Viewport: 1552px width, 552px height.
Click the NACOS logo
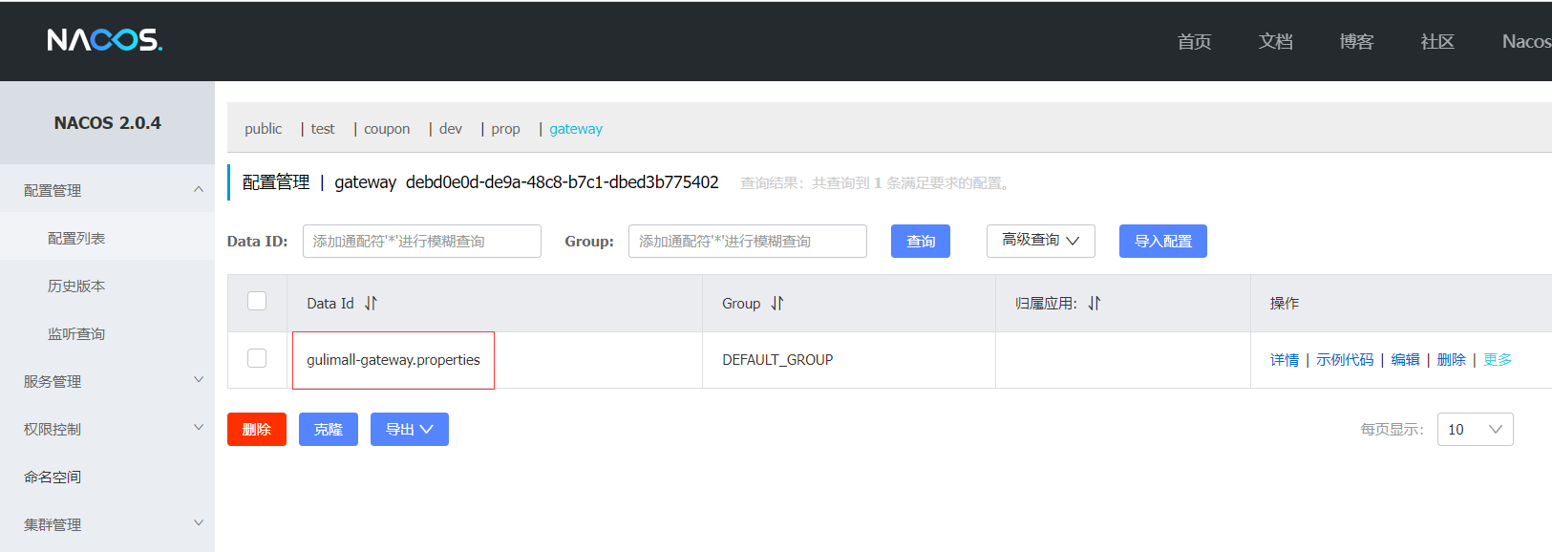click(x=105, y=40)
